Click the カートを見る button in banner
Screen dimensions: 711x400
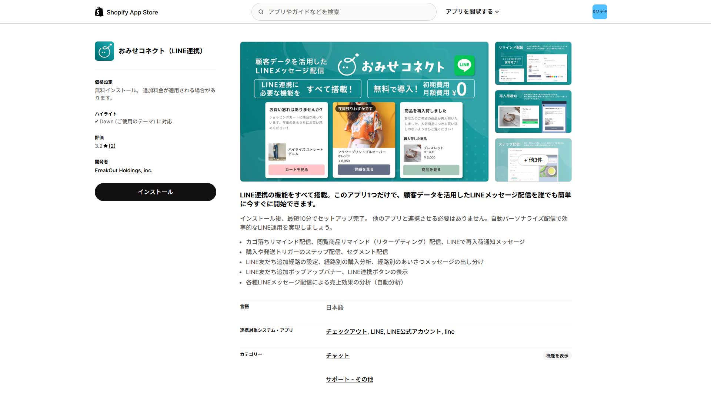click(296, 170)
